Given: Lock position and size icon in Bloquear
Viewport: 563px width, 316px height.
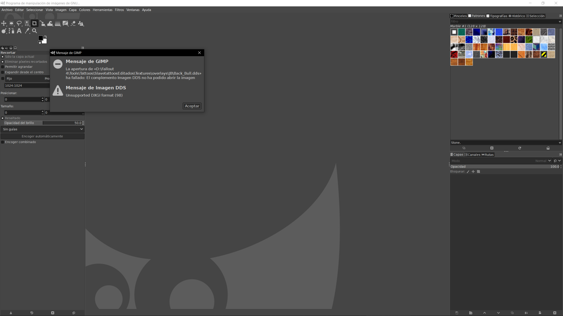Looking at the screenshot, I should 473,172.
